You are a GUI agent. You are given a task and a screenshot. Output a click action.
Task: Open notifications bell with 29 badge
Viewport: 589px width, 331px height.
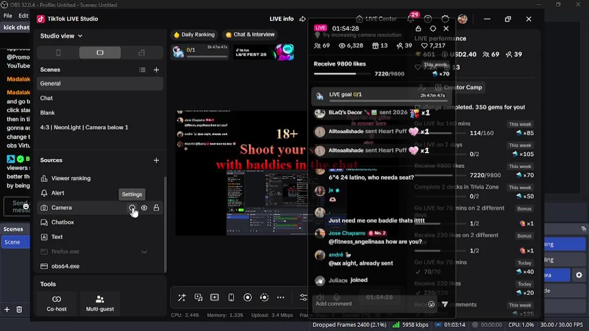click(411, 19)
